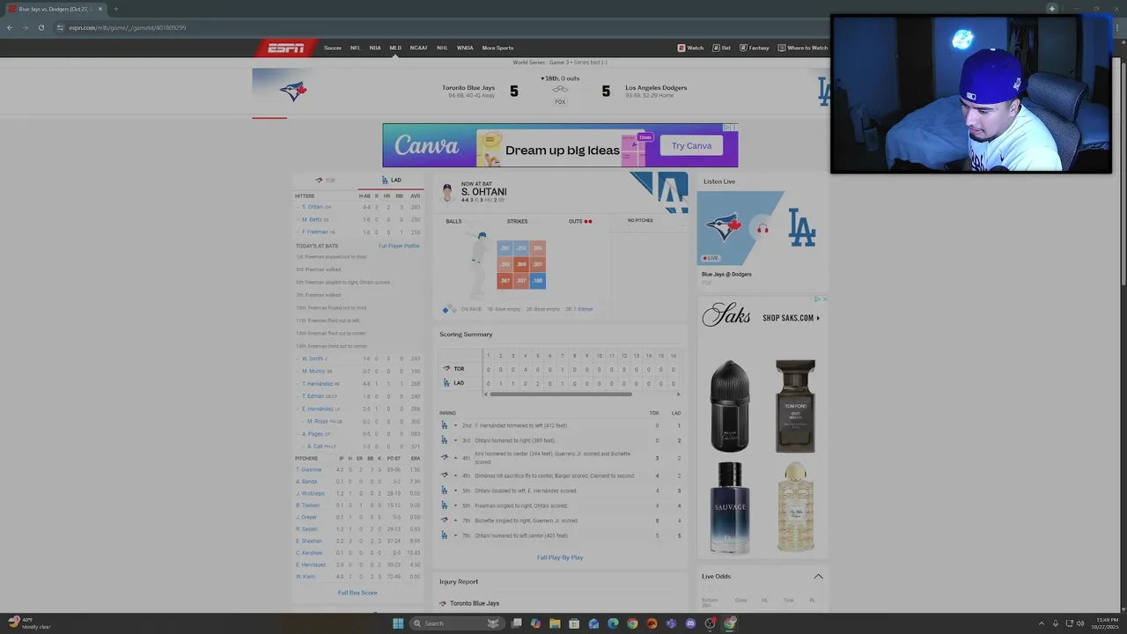Reload the page with refresh icon

41,27
